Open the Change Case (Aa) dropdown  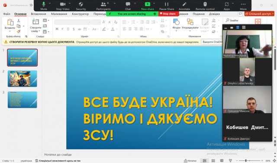pyautogui.click(x=95, y=29)
